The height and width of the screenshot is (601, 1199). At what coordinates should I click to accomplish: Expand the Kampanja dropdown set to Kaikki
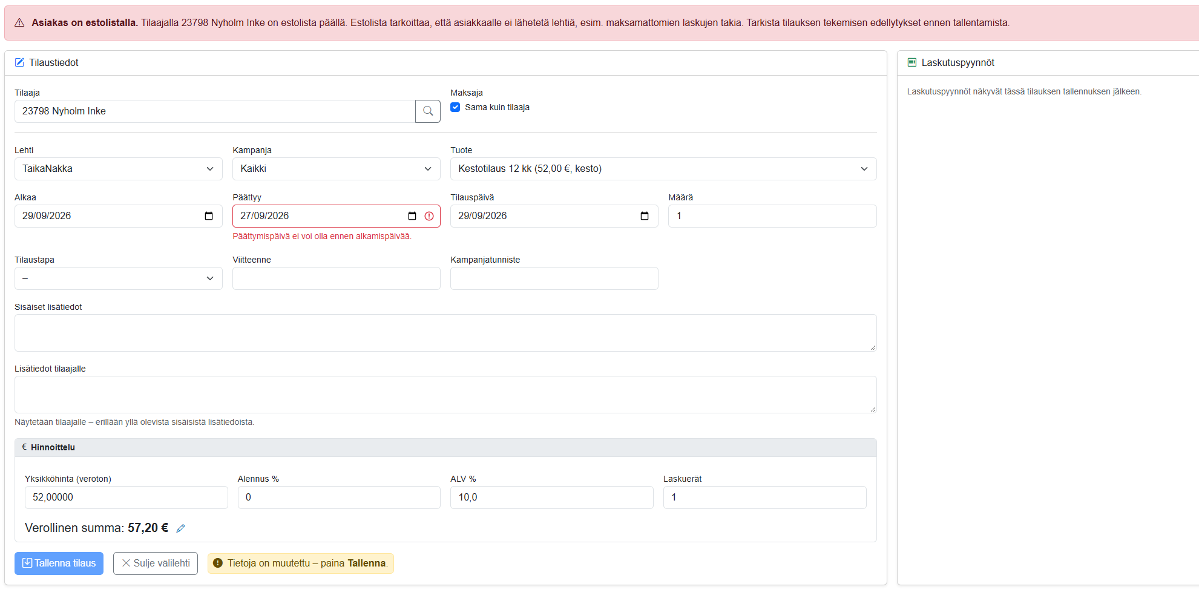click(337, 169)
